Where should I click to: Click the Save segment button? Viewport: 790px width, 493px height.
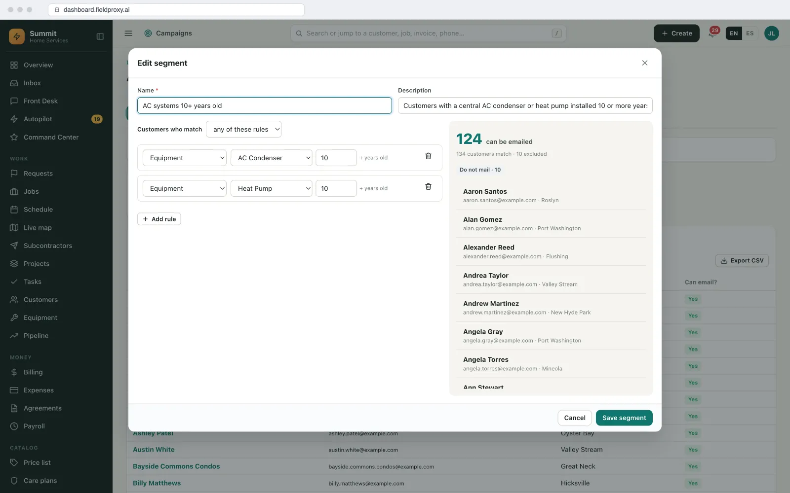pyautogui.click(x=624, y=418)
